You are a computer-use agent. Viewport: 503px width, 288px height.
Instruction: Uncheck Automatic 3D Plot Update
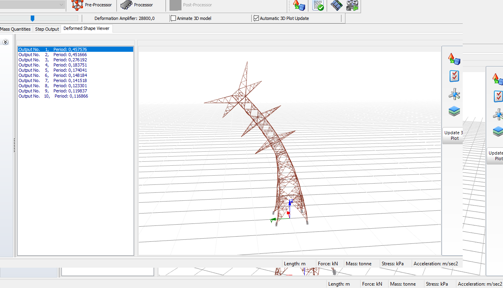256,18
